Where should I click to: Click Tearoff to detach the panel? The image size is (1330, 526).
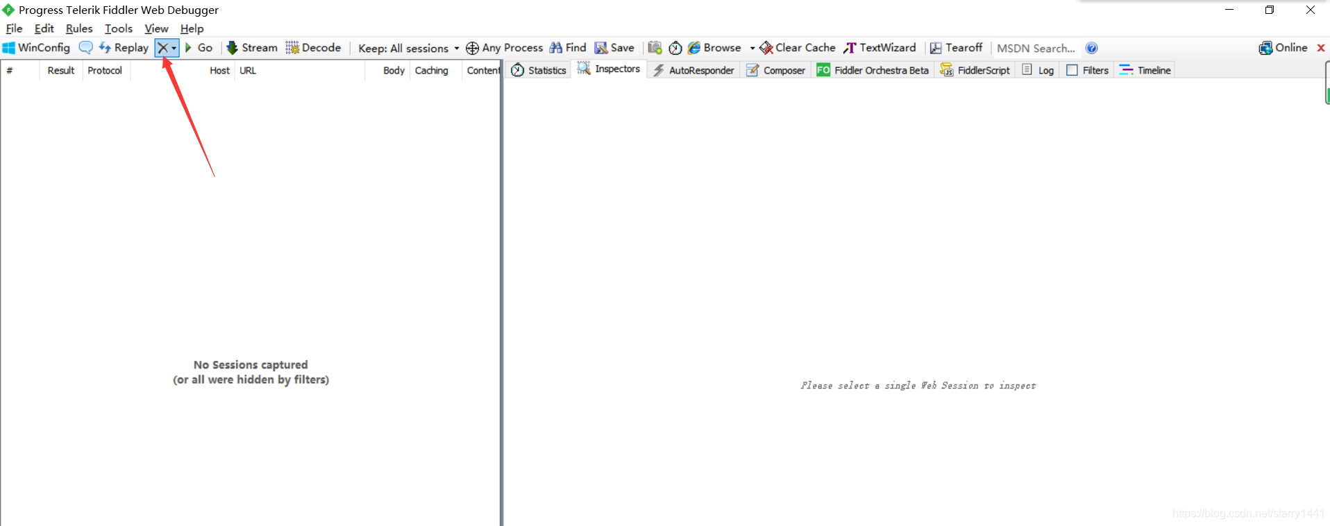click(957, 48)
